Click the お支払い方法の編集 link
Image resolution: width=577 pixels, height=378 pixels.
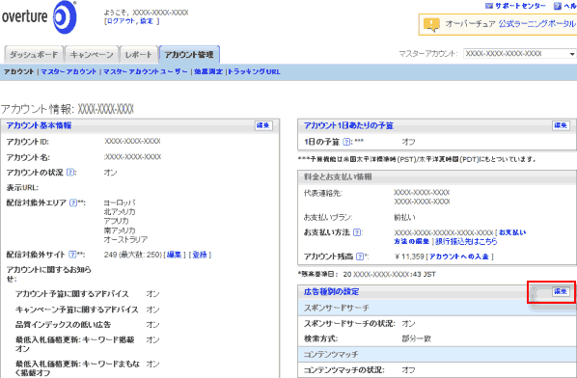[x=460, y=237]
